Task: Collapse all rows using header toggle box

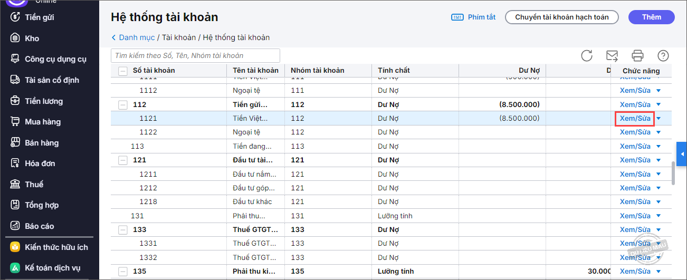Action: 123,71
